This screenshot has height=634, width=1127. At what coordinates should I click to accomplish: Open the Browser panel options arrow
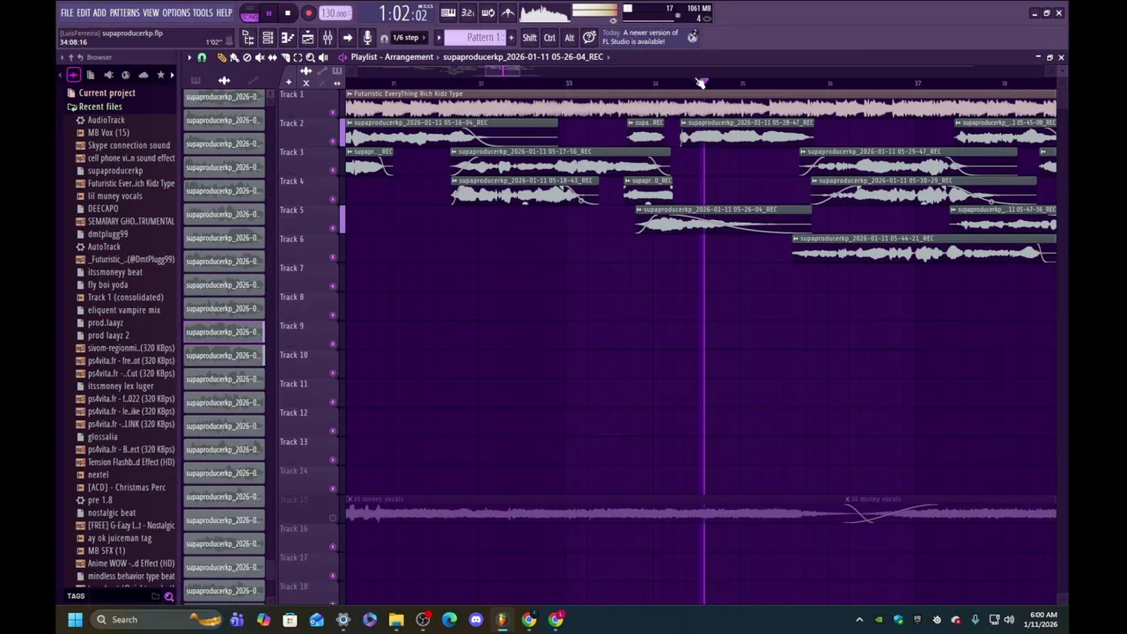pyautogui.click(x=62, y=57)
